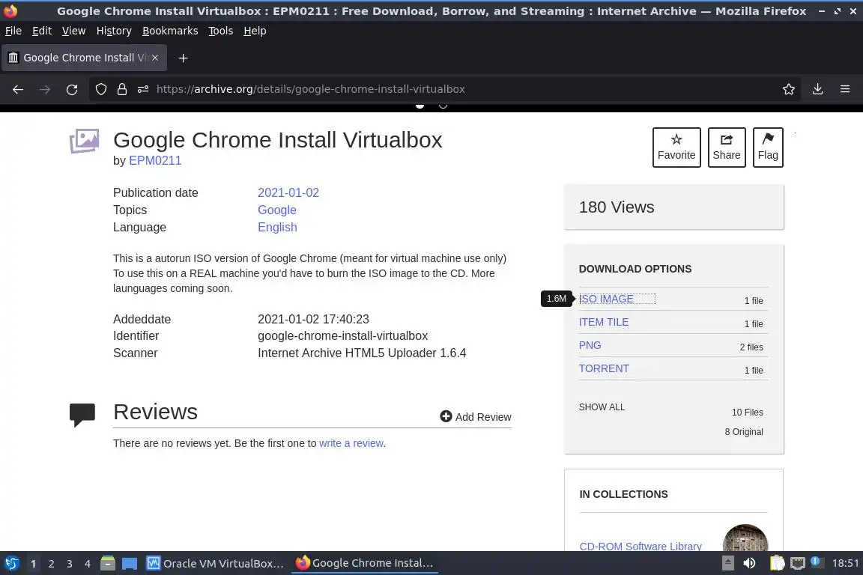
Task: Open the ITEM TILE download option
Action: tap(604, 322)
